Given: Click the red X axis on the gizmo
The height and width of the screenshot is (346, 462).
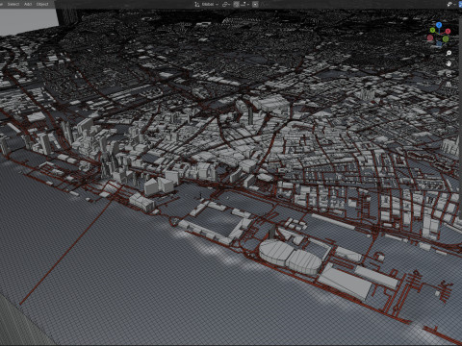Looking at the screenshot, I should pyautogui.click(x=448, y=31).
